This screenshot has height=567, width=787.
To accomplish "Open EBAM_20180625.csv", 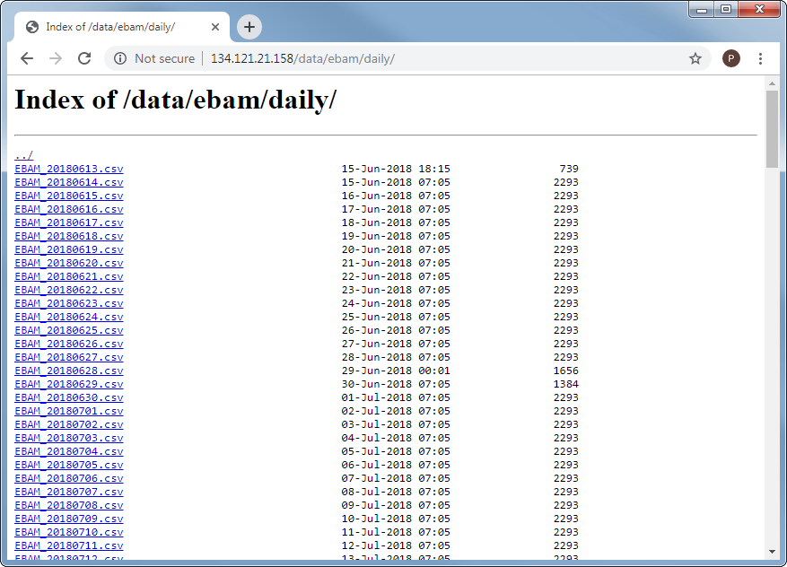I will 69,330.
